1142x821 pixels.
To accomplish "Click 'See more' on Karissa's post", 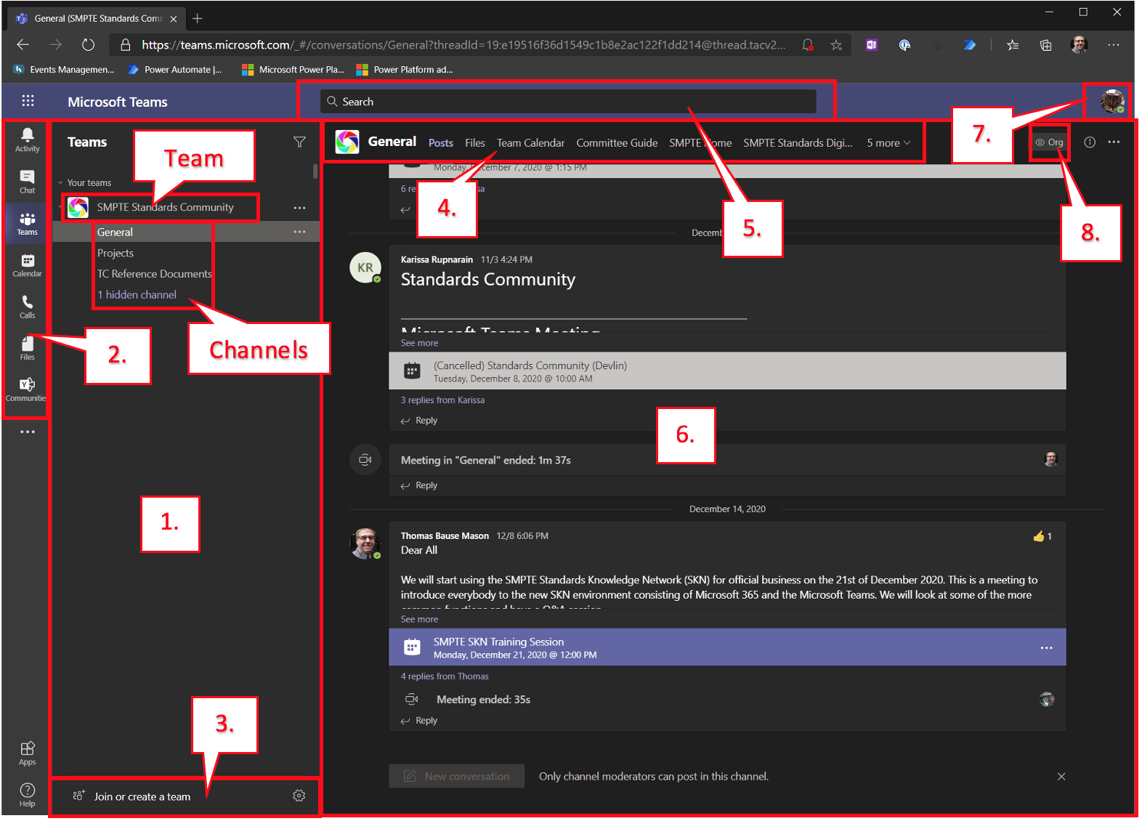I will (419, 343).
